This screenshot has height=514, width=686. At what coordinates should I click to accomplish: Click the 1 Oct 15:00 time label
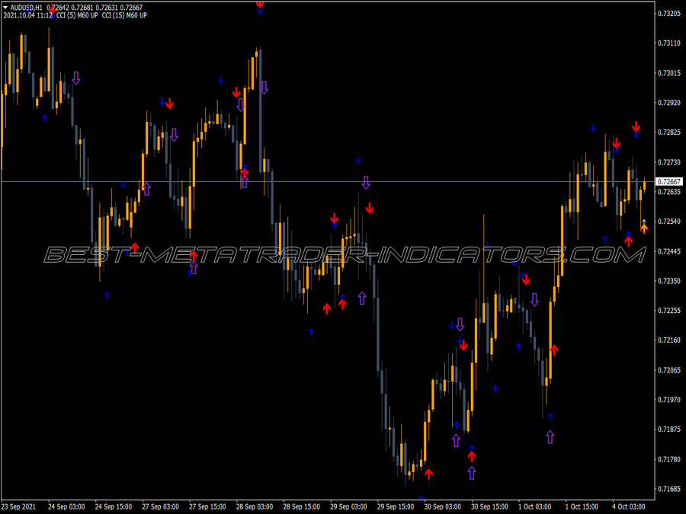pos(582,507)
